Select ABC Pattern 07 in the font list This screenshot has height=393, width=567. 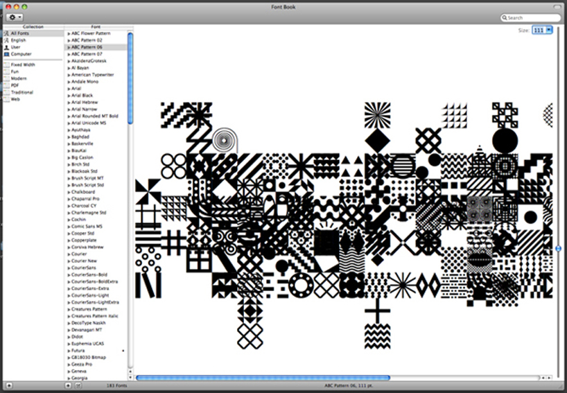87,54
